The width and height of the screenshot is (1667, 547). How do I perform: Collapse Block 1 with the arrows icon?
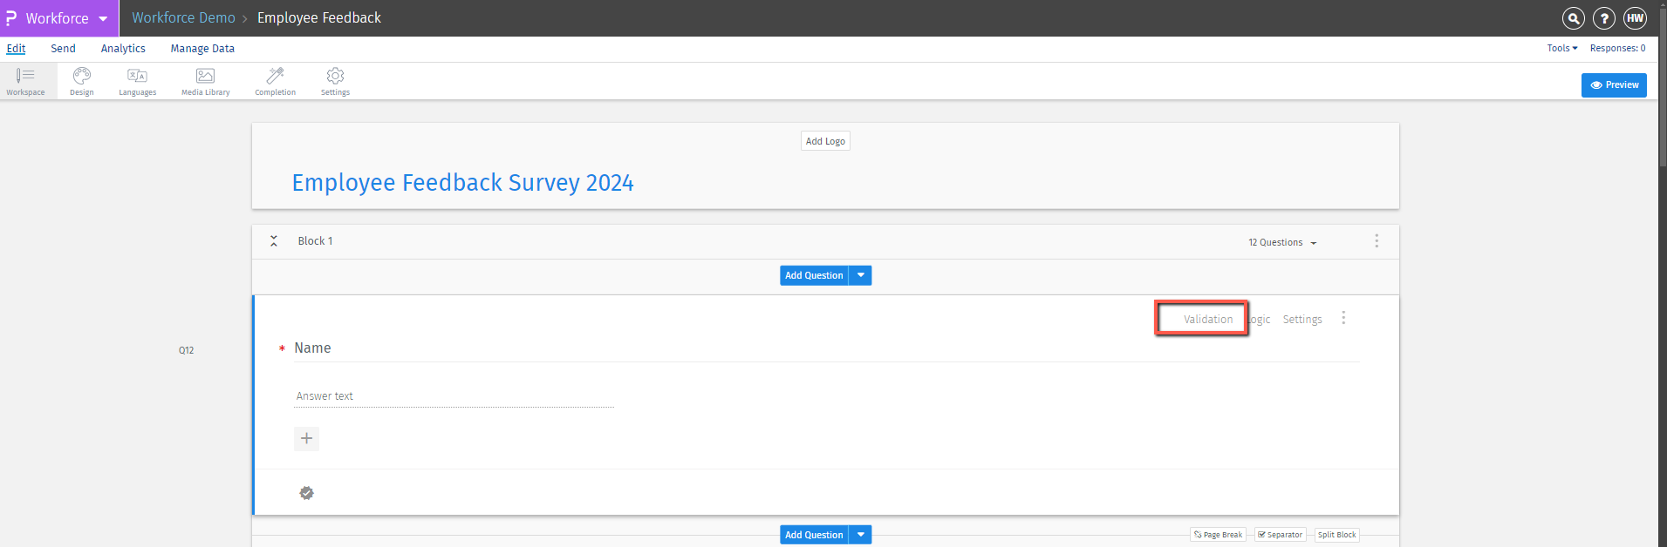tap(274, 241)
